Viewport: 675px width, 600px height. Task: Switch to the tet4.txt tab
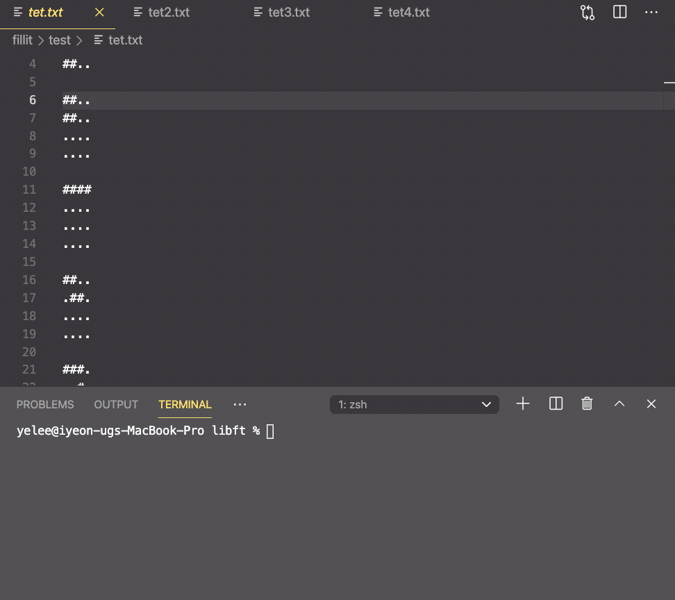(x=408, y=12)
